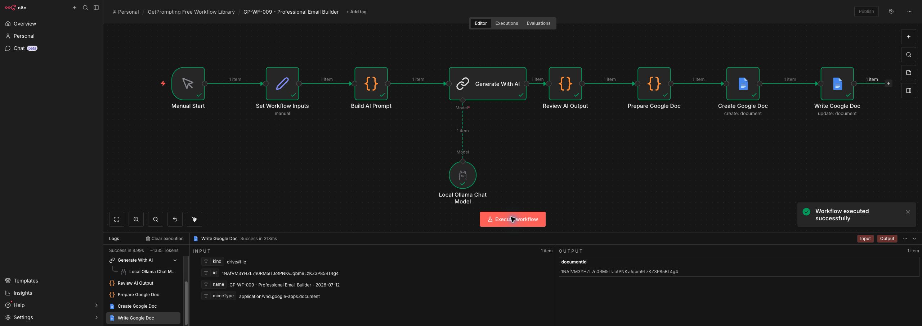Zoom in on the canvas
Viewport: 922px width, 326px height.
pos(136,219)
